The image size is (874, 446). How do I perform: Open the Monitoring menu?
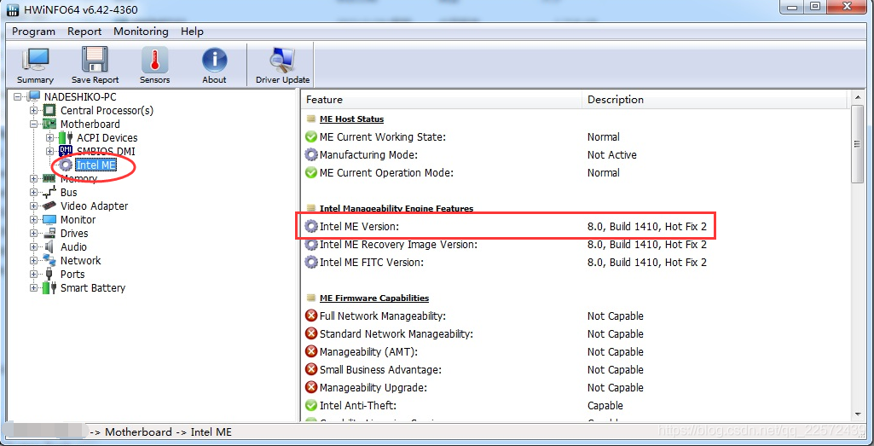(141, 32)
